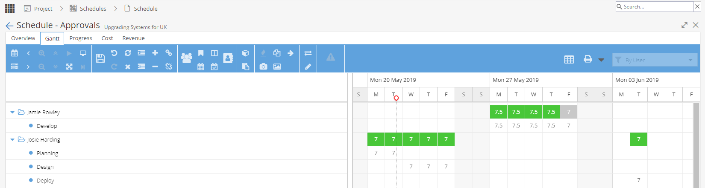Select the Develop task row
The height and width of the screenshot is (188, 705).
pyautogui.click(x=176, y=126)
